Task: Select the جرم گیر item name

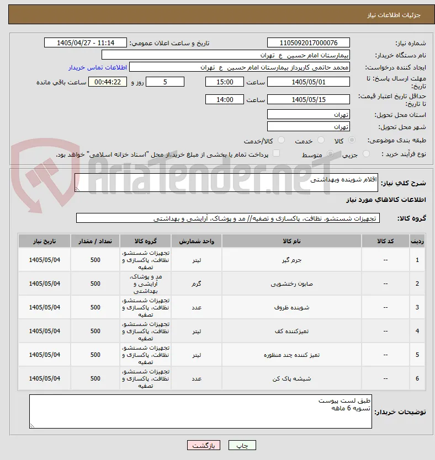Action: click(x=291, y=260)
